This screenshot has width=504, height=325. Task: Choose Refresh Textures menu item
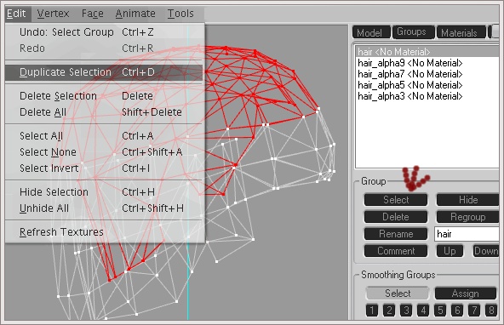(x=104, y=232)
